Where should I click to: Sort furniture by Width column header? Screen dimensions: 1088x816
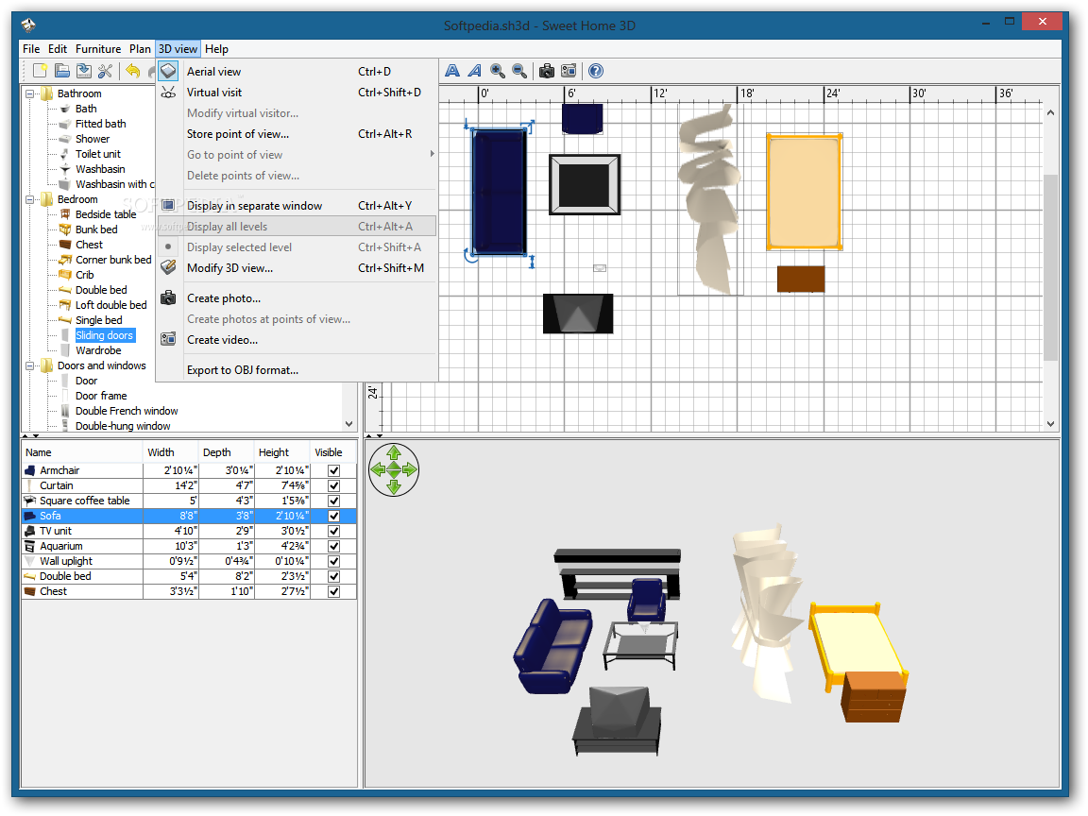(x=171, y=452)
